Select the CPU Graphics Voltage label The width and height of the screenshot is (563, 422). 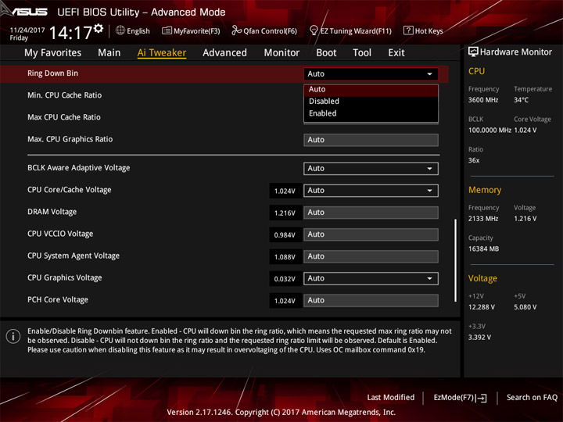[65, 277]
